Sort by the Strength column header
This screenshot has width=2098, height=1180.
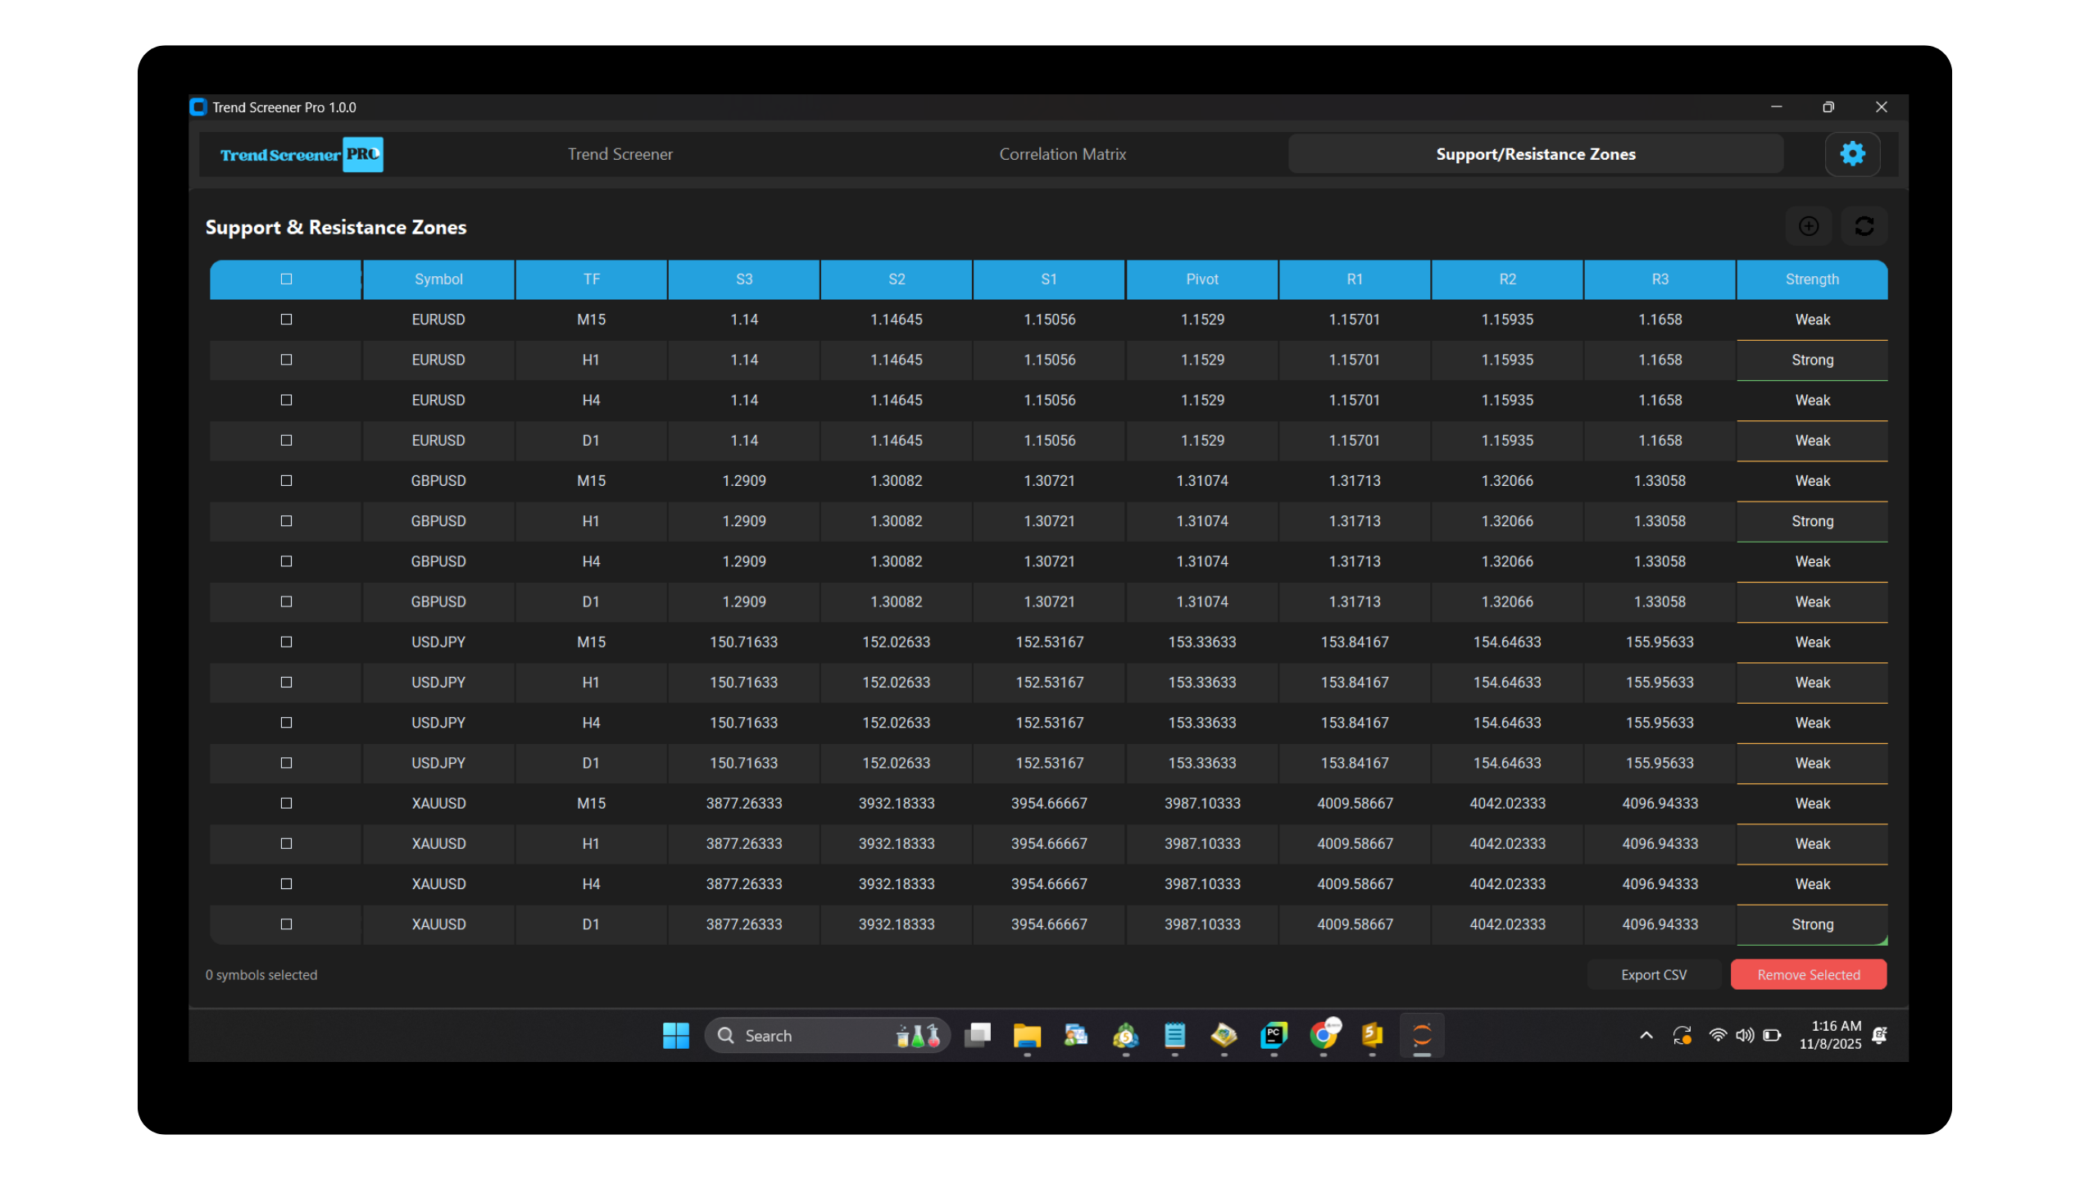pos(1811,279)
